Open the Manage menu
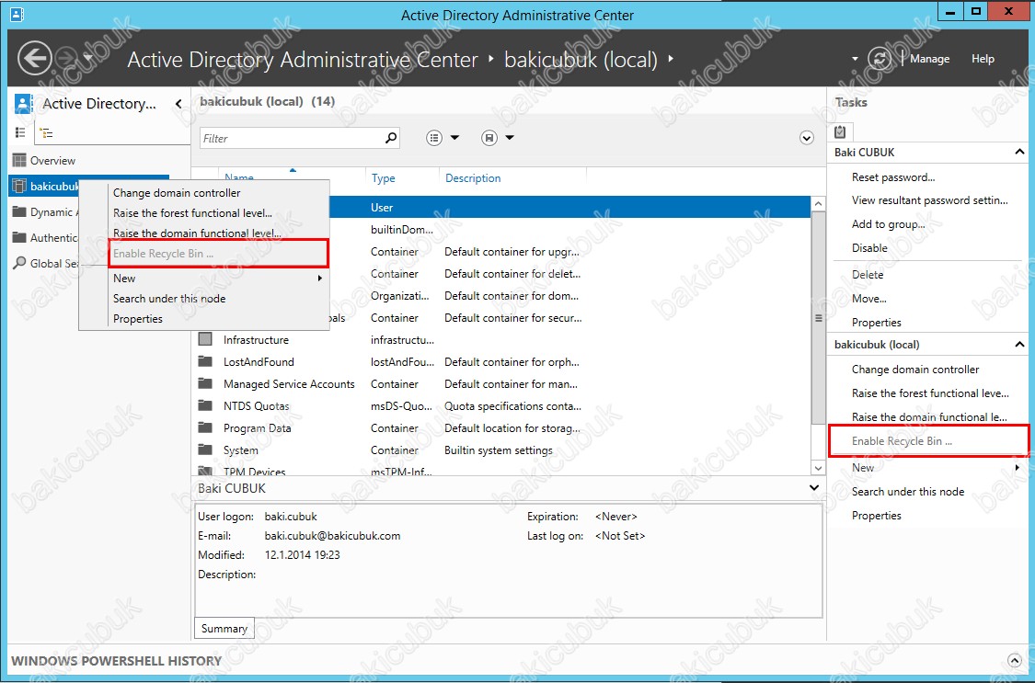 tap(929, 59)
